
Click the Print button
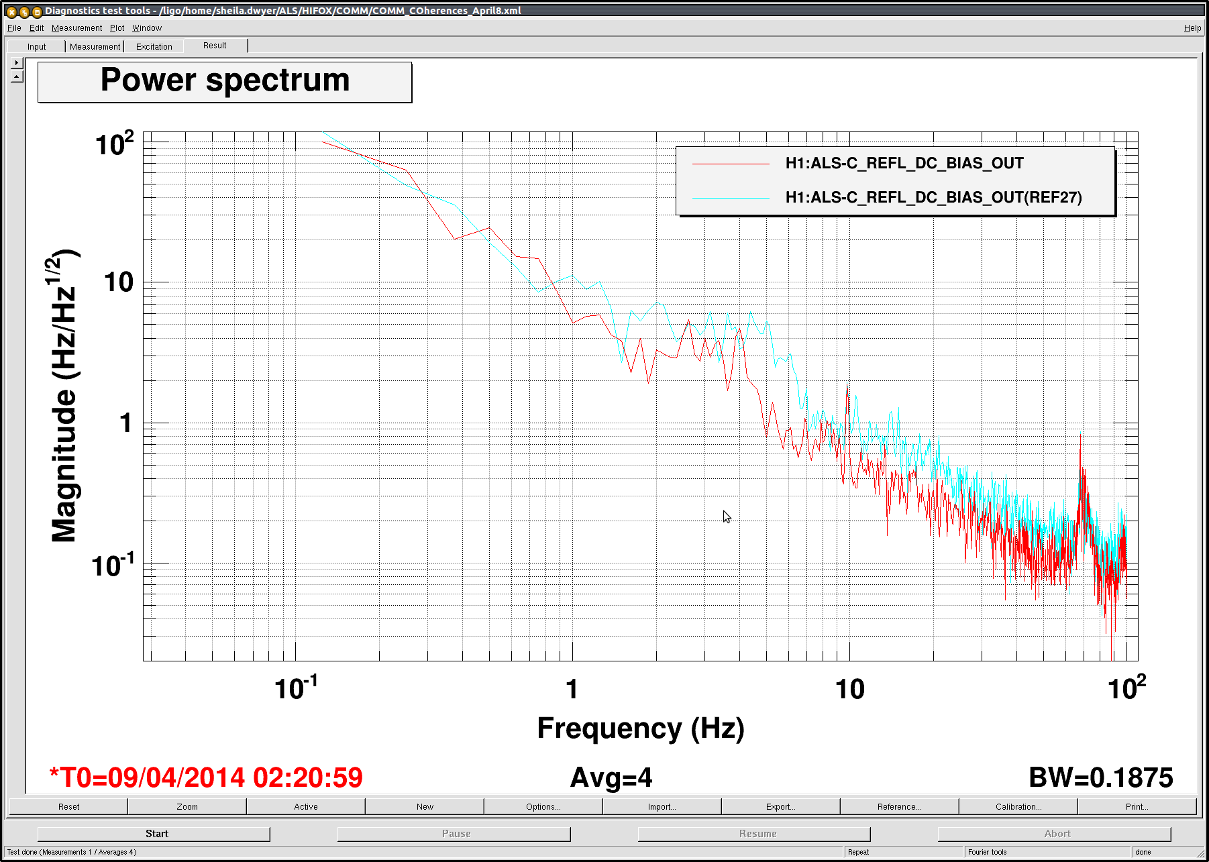pyautogui.click(x=1137, y=806)
